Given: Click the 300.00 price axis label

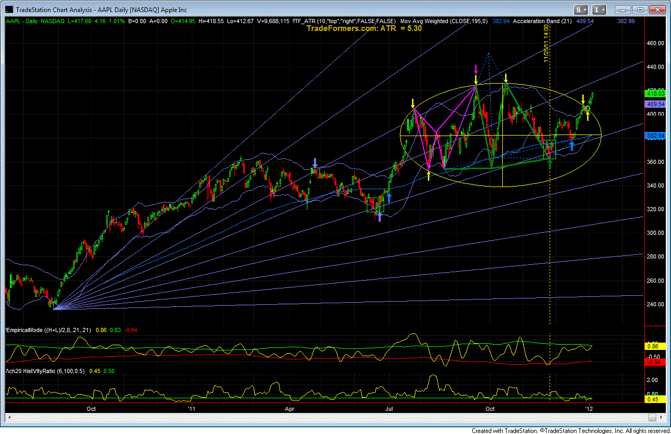Looking at the screenshot, I should [x=655, y=233].
